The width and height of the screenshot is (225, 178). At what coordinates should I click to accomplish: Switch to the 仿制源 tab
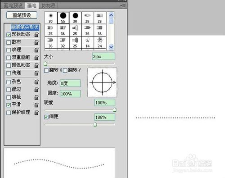(48, 5)
